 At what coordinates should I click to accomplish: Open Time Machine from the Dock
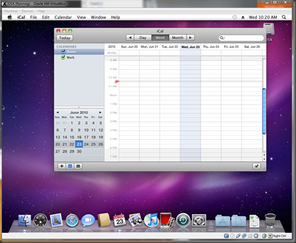(183, 220)
